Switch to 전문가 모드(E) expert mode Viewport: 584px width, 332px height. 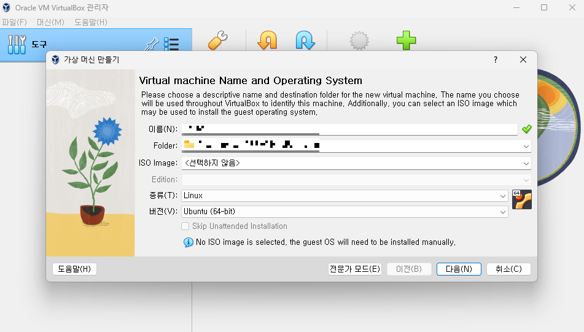355,269
